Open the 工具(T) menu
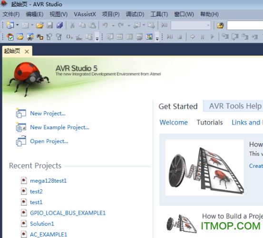Screen dimensions: 263x238 tap(159, 14)
